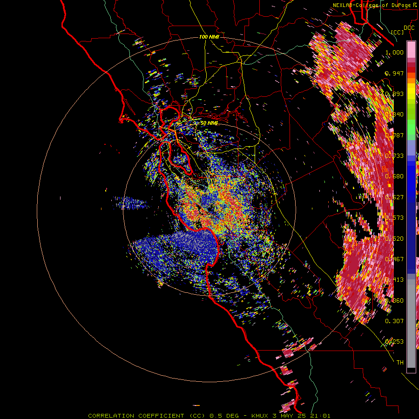Click the 3 MAY 25 date text

tap(289, 416)
